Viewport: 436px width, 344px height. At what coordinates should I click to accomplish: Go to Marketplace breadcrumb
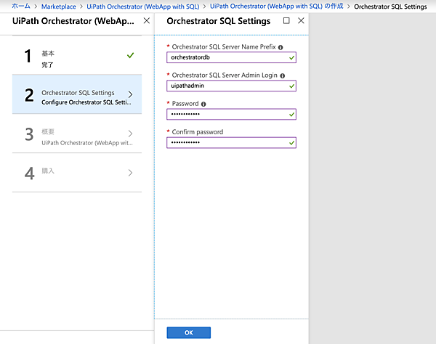click(58, 6)
